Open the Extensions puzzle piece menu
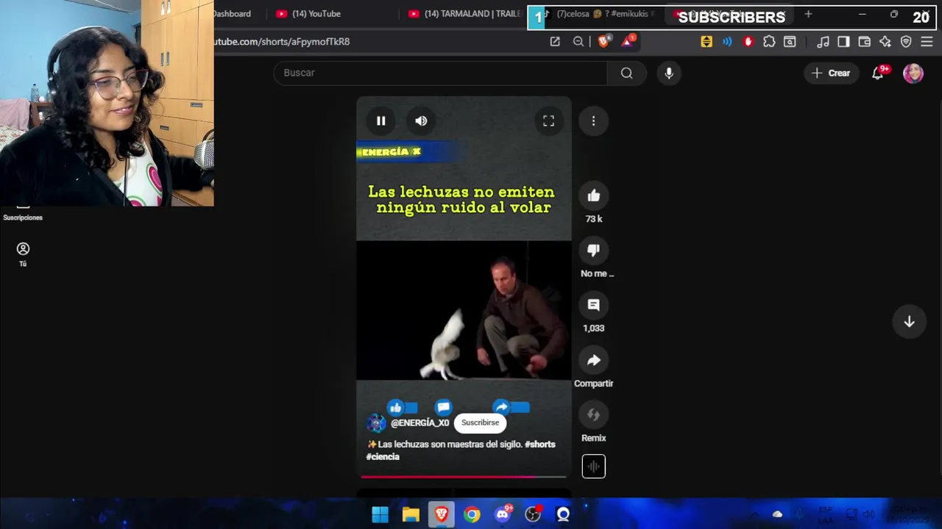942x529 pixels. [769, 42]
